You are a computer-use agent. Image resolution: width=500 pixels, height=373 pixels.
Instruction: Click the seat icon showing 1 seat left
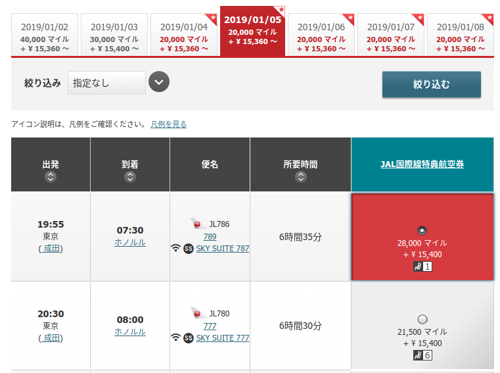422,266
